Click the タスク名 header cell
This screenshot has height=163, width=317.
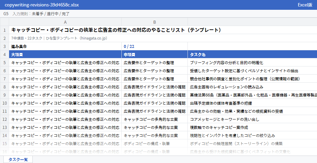[252, 55]
